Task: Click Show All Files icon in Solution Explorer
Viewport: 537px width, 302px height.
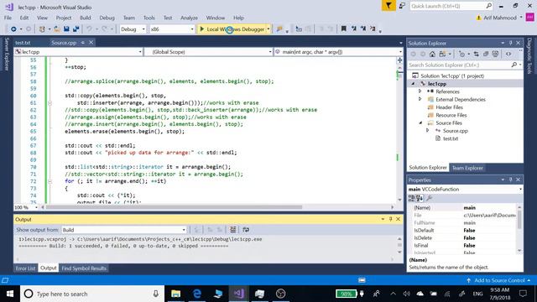Action: (495, 54)
